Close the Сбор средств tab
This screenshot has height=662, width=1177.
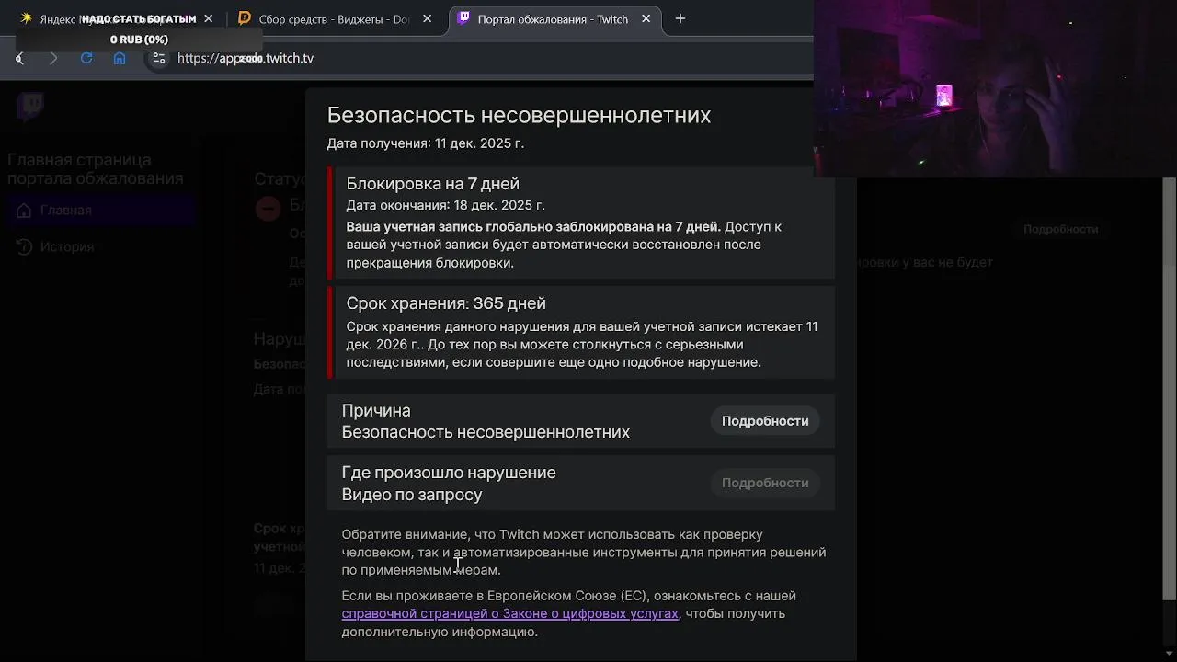pyautogui.click(x=428, y=18)
